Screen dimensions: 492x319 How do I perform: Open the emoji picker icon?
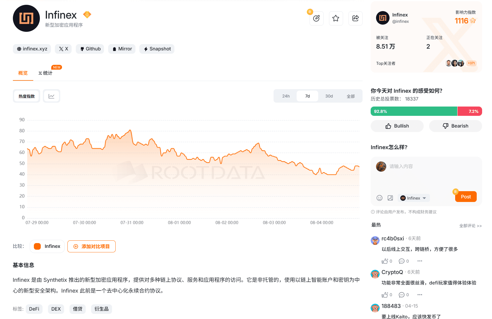(379, 198)
